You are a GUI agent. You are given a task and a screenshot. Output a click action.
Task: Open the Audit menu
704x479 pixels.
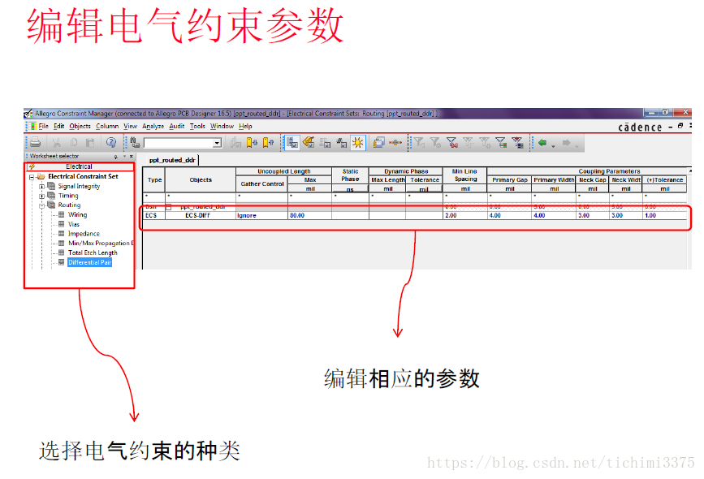coord(177,126)
